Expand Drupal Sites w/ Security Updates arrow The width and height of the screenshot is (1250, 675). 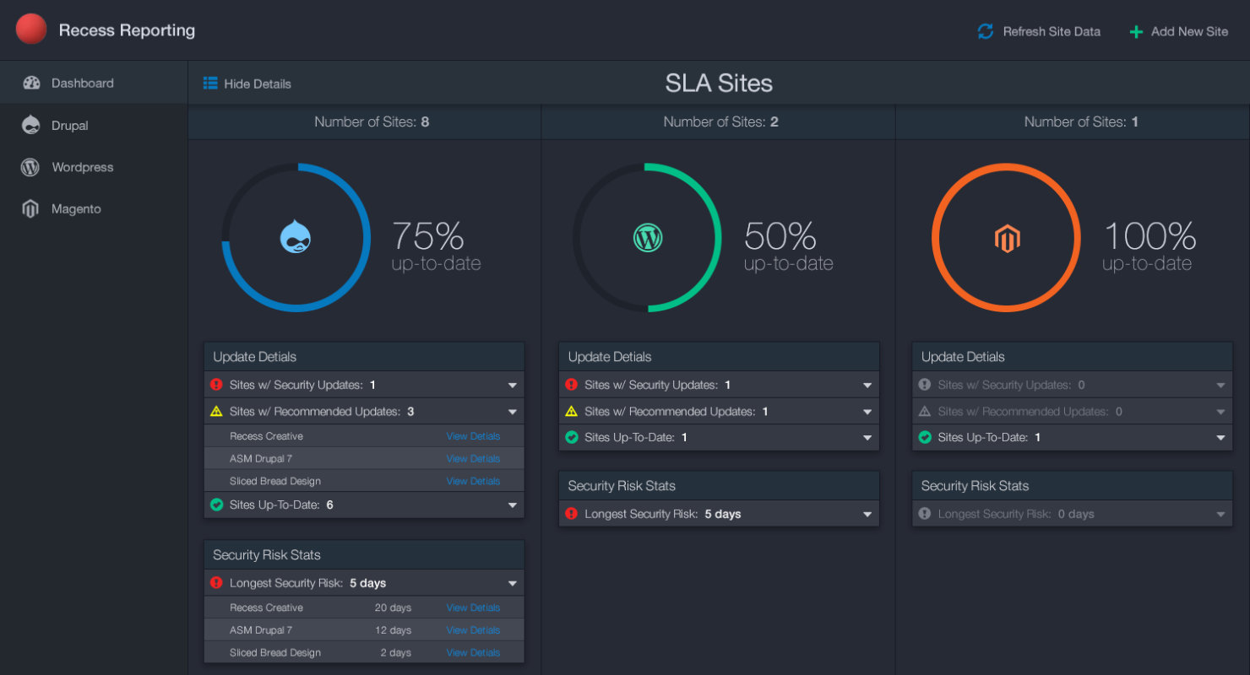pos(512,386)
